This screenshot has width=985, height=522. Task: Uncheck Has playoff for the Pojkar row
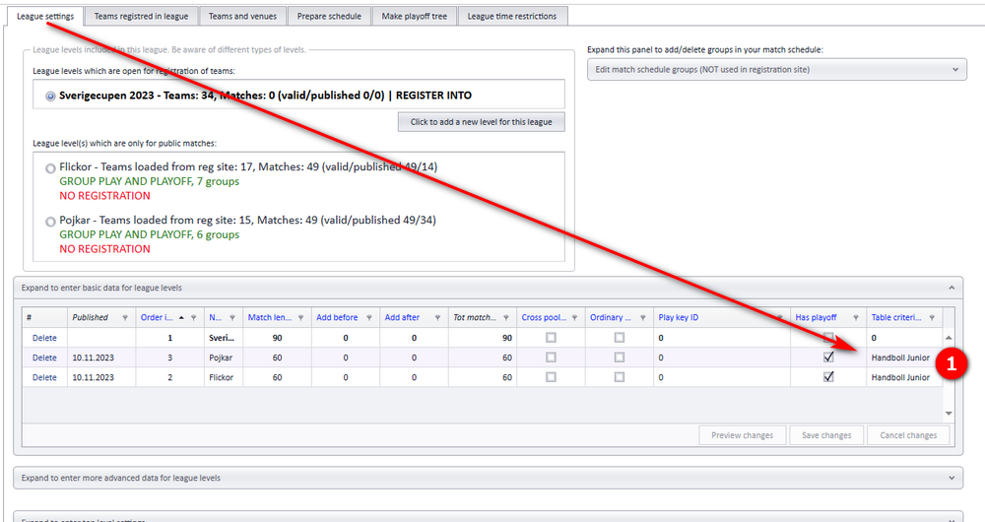pyautogui.click(x=828, y=357)
